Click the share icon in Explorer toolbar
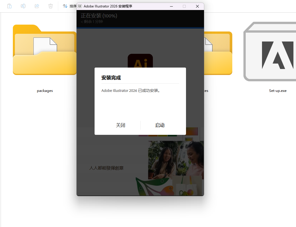The width and height of the screenshot is (296, 227). [37, 6]
